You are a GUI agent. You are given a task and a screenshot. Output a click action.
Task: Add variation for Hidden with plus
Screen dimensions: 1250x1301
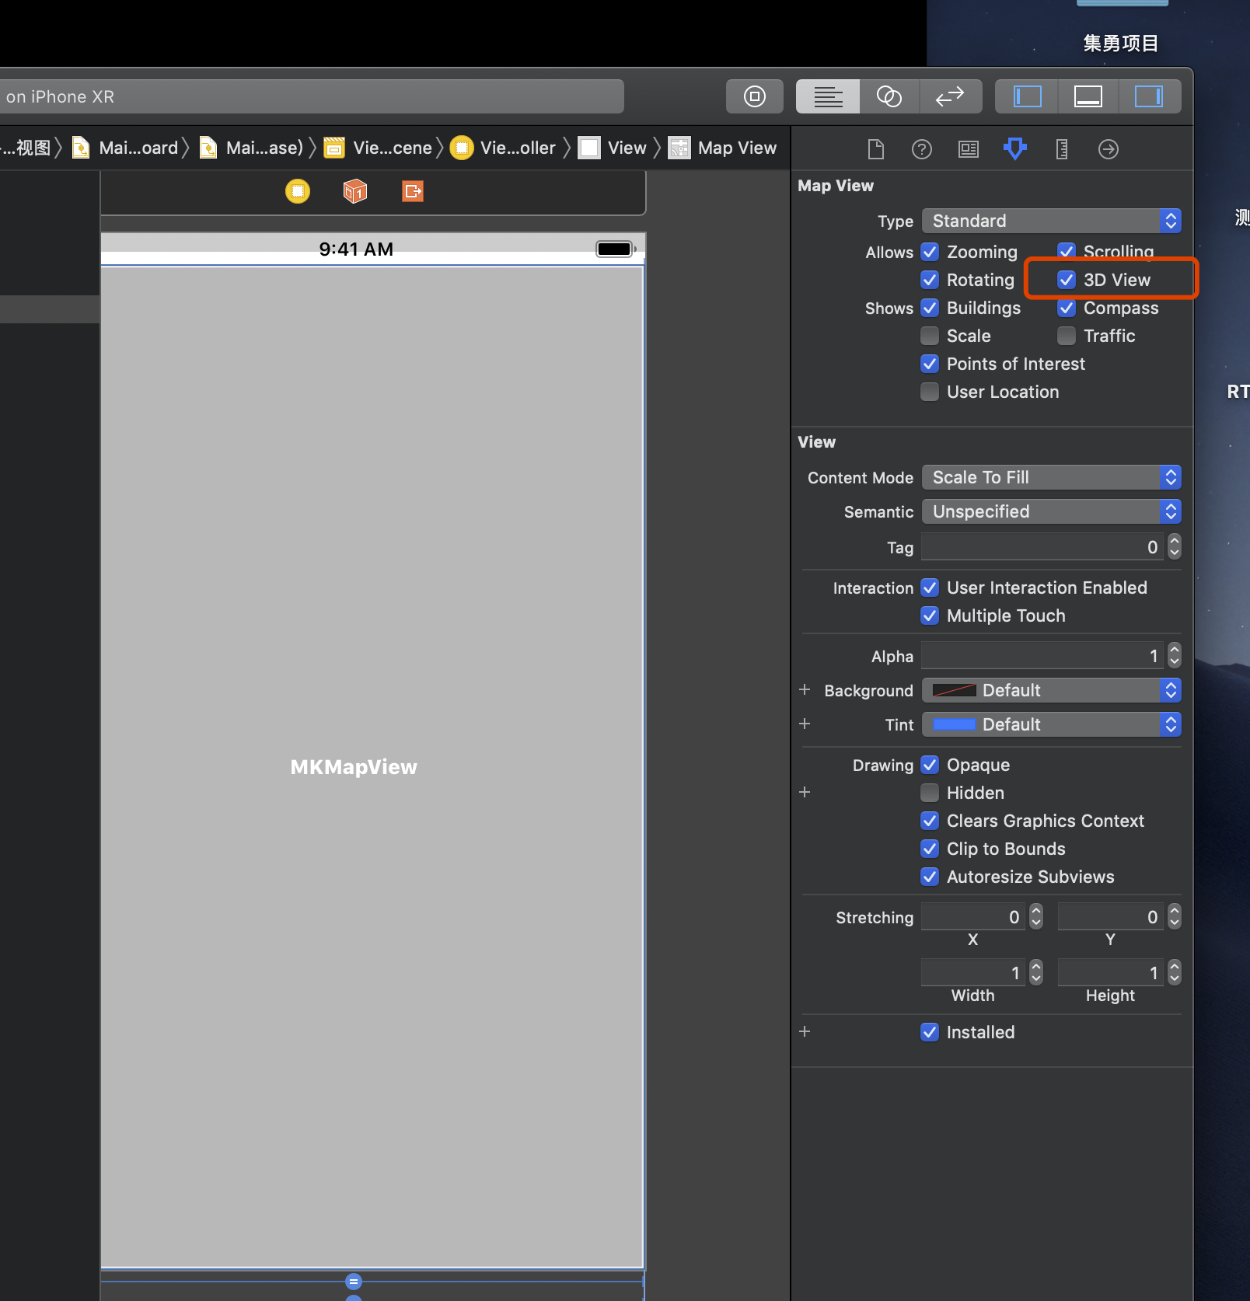[805, 793]
